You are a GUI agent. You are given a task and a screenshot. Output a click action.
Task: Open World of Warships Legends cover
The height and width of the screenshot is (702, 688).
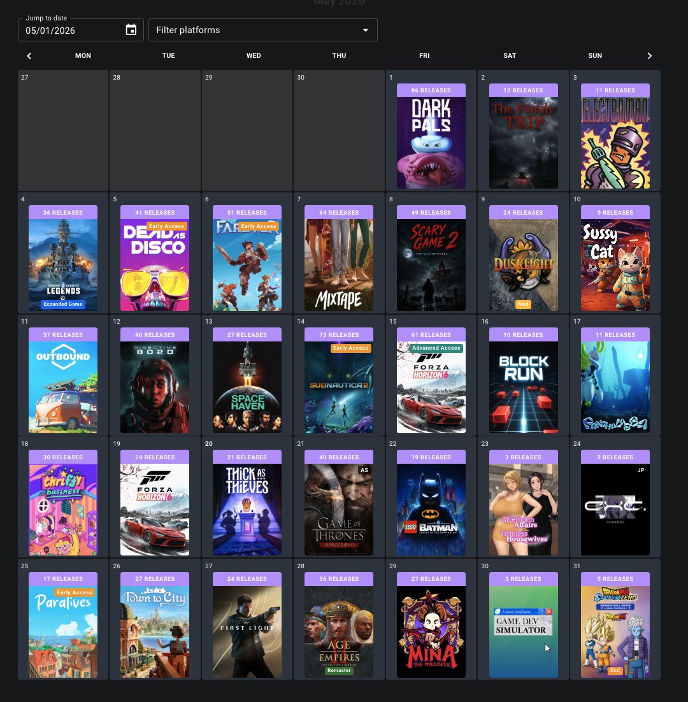(x=62, y=264)
